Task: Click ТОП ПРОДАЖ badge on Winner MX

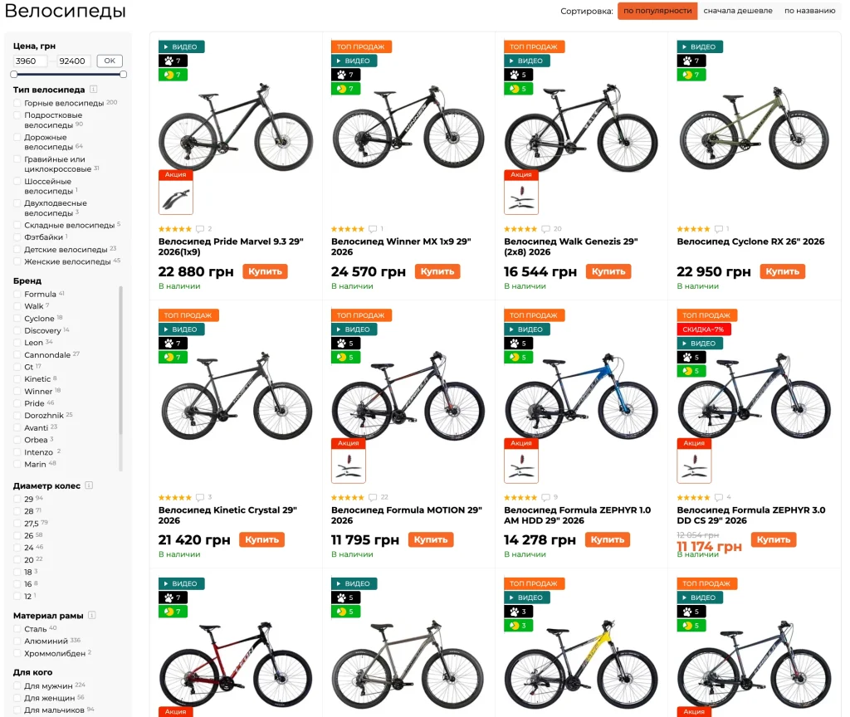Action: [x=361, y=46]
